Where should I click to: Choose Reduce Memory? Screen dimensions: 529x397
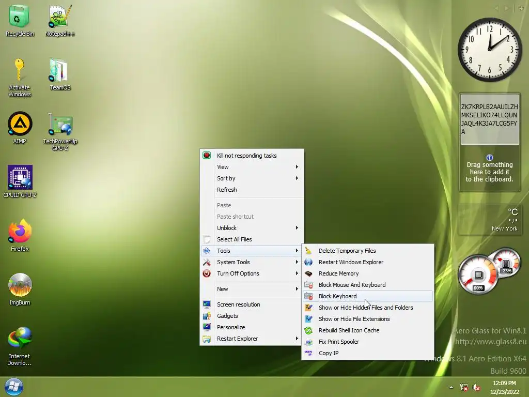pos(368,273)
